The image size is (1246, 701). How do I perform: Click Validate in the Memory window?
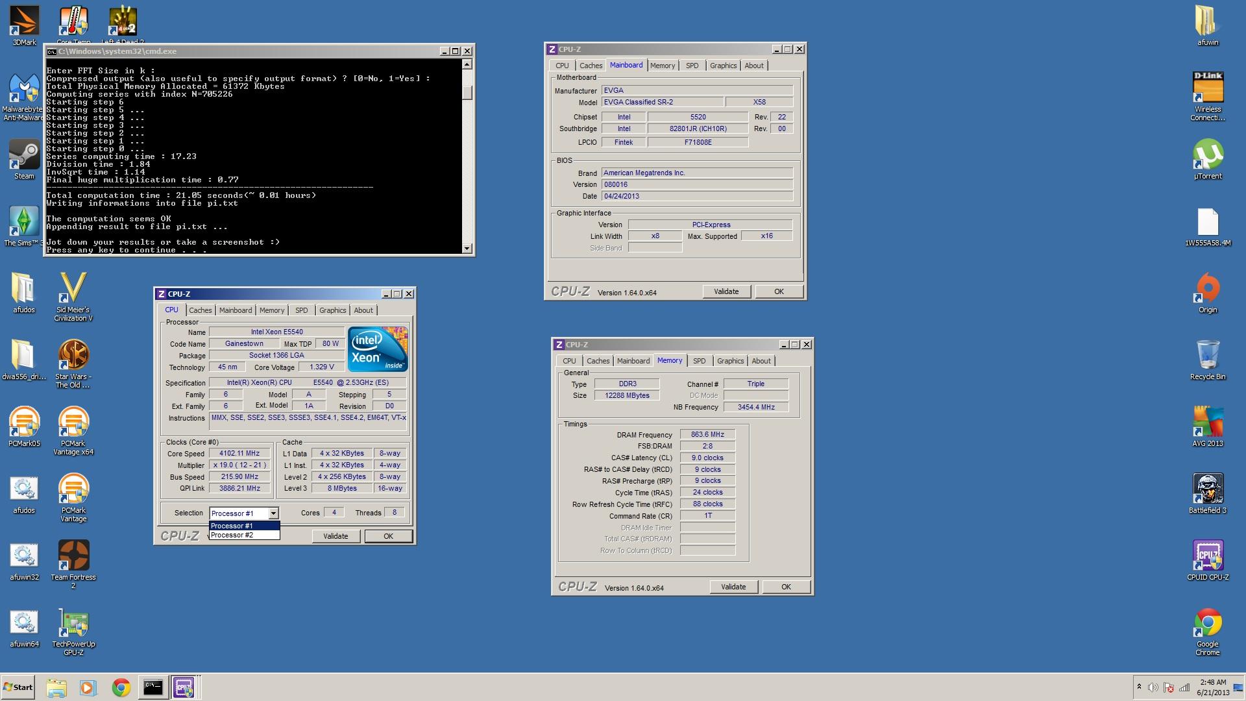tap(733, 587)
